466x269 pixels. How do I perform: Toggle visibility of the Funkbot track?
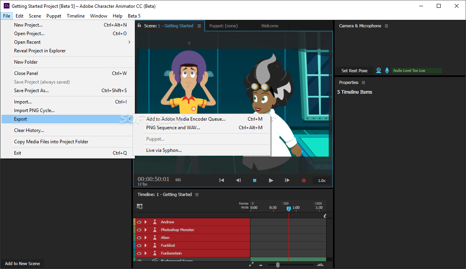coord(139,246)
